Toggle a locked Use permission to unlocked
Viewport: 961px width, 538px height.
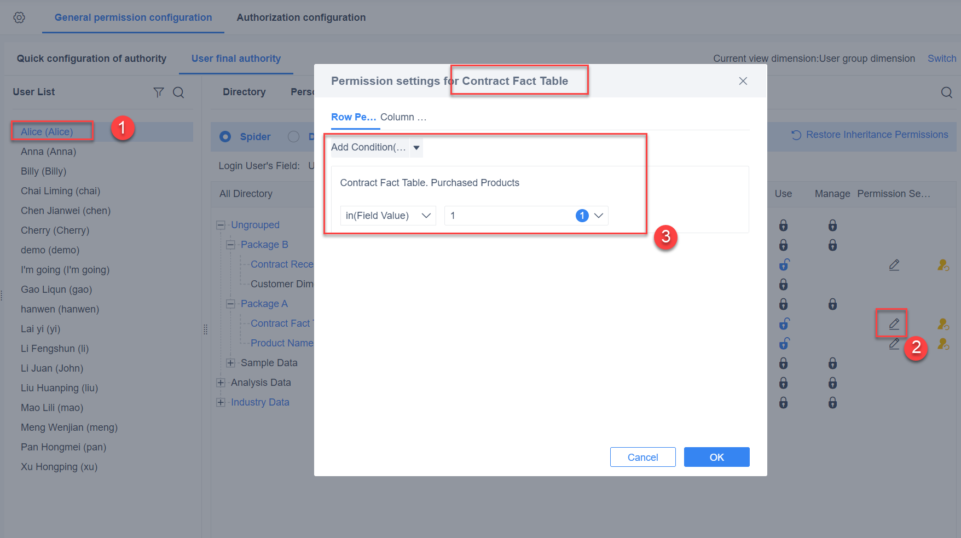(x=784, y=225)
